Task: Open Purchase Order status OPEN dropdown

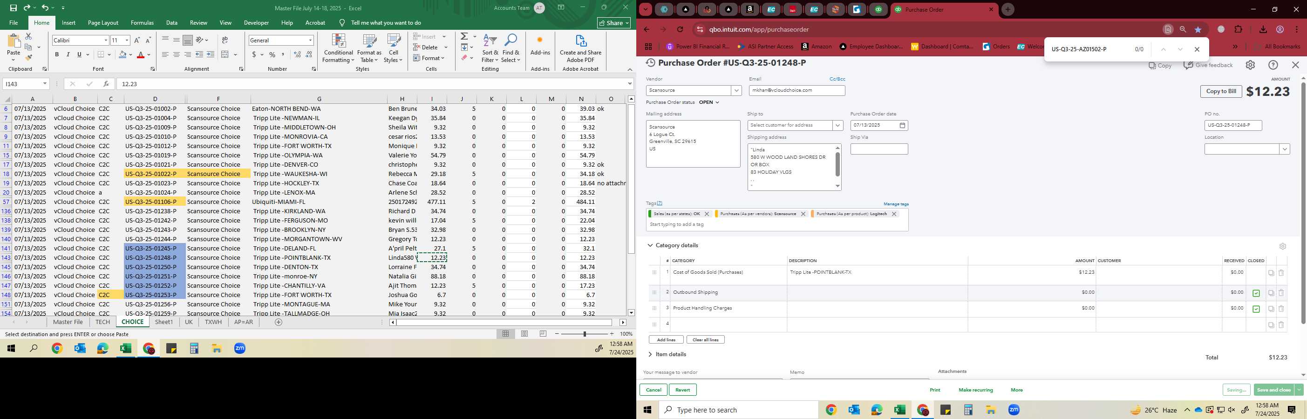Action: pos(709,102)
